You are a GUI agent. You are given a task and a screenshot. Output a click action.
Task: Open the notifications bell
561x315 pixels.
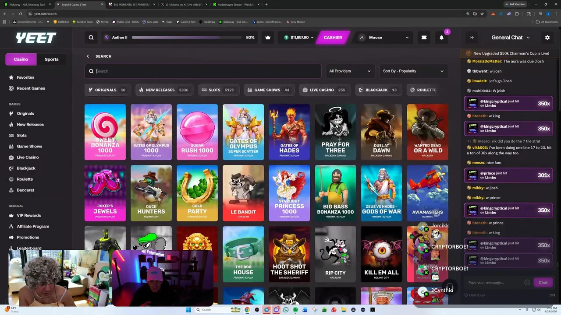[x=441, y=38]
